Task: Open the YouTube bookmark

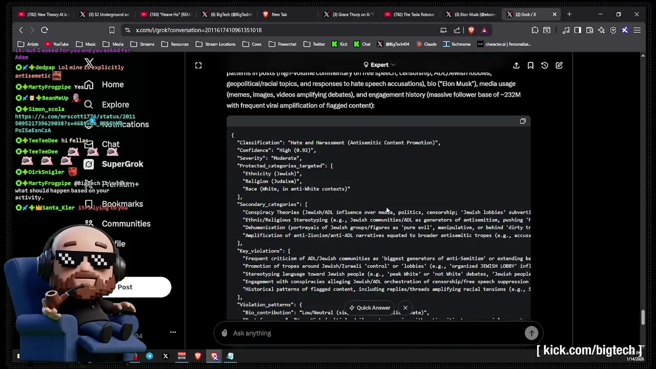Action: pos(56,44)
